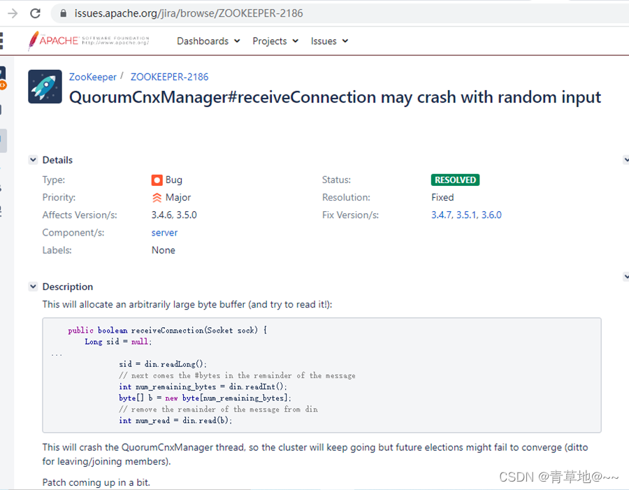Click the padlock site security icon

click(63, 13)
